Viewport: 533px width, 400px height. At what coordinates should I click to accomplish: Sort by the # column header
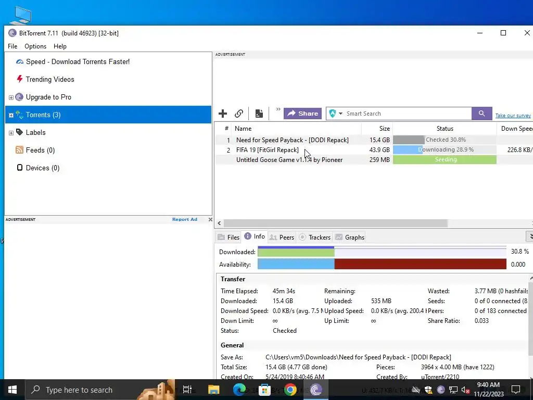tap(226, 129)
